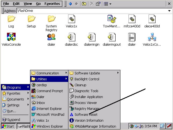Expand the Utilities submenu
The height and width of the screenshot is (130, 173).
[49, 79]
